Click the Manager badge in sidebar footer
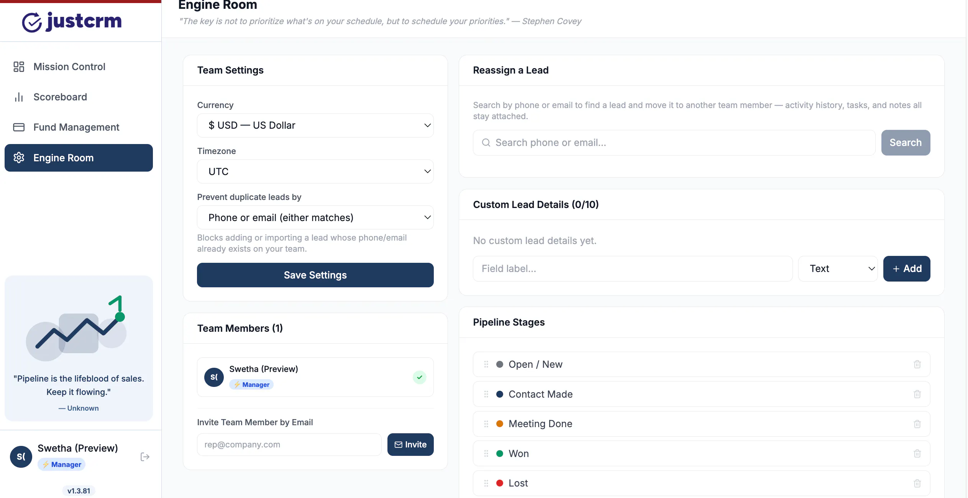 (x=61, y=464)
